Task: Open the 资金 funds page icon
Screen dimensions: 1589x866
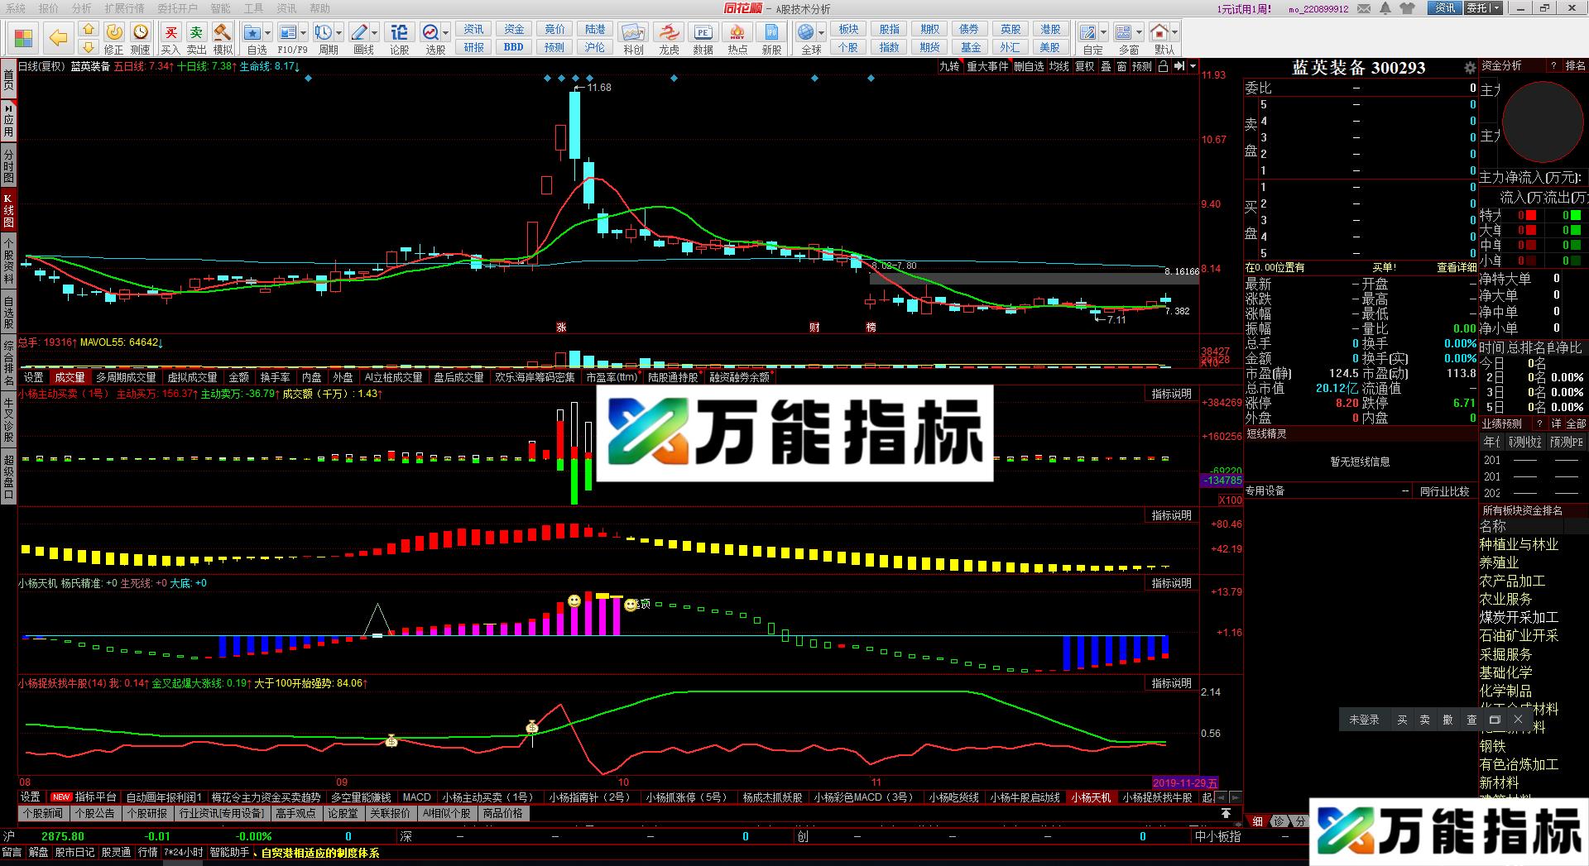Action: (x=513, y=29)
